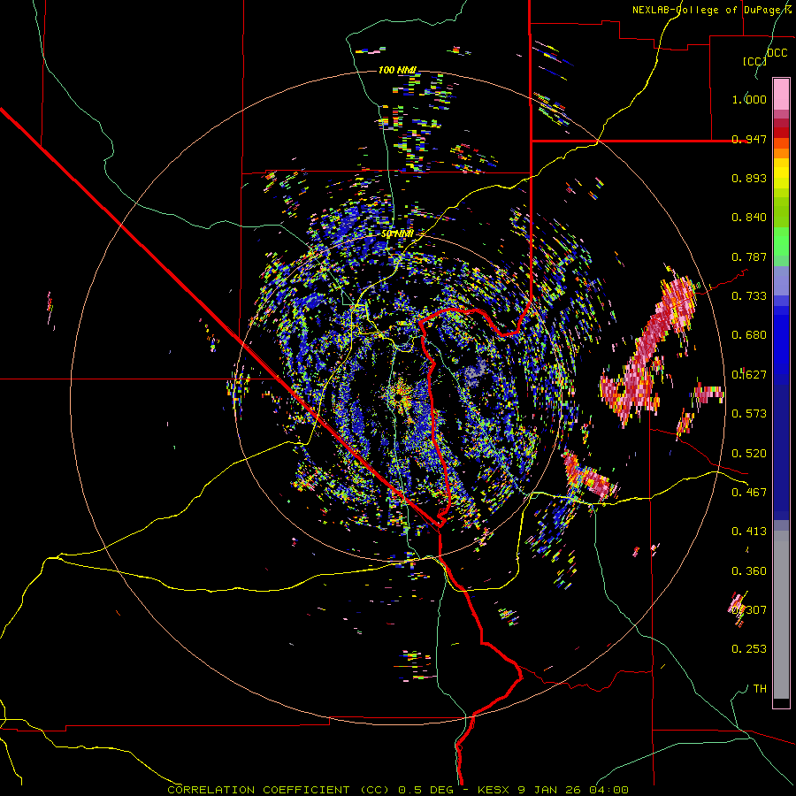This screenshot has height=796, width=796.
Task: Pick the light pink swatch atop color bar
Action: [781, 94]
